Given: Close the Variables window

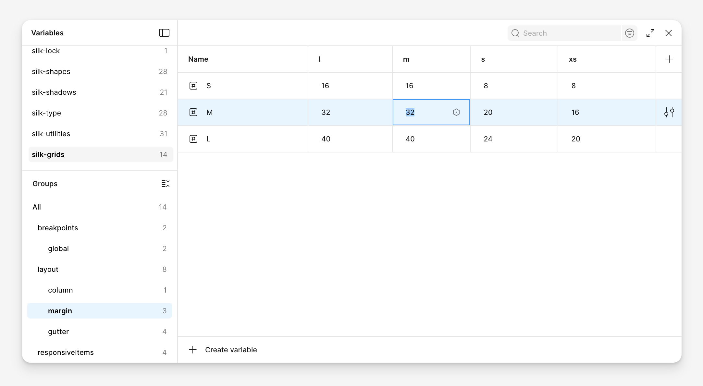Looking at the screenshot, I should [x=668, y=33].
